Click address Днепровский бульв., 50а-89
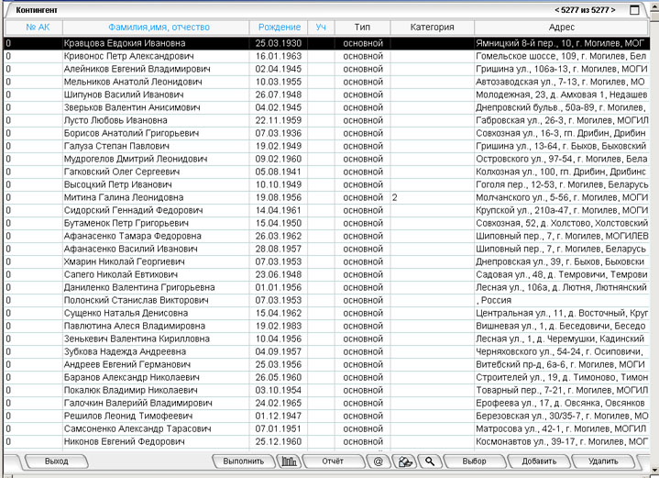Viewport: 659px width, 478px height. coord(537,107)
